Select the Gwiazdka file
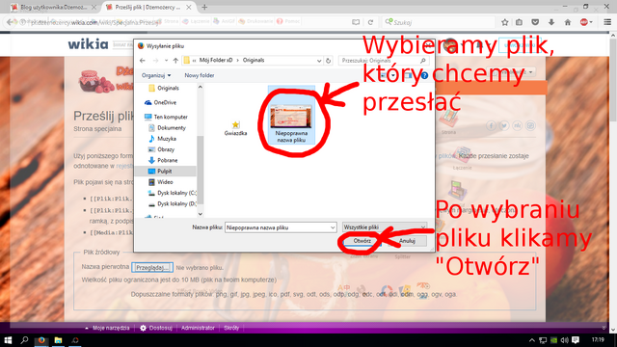 235,128
